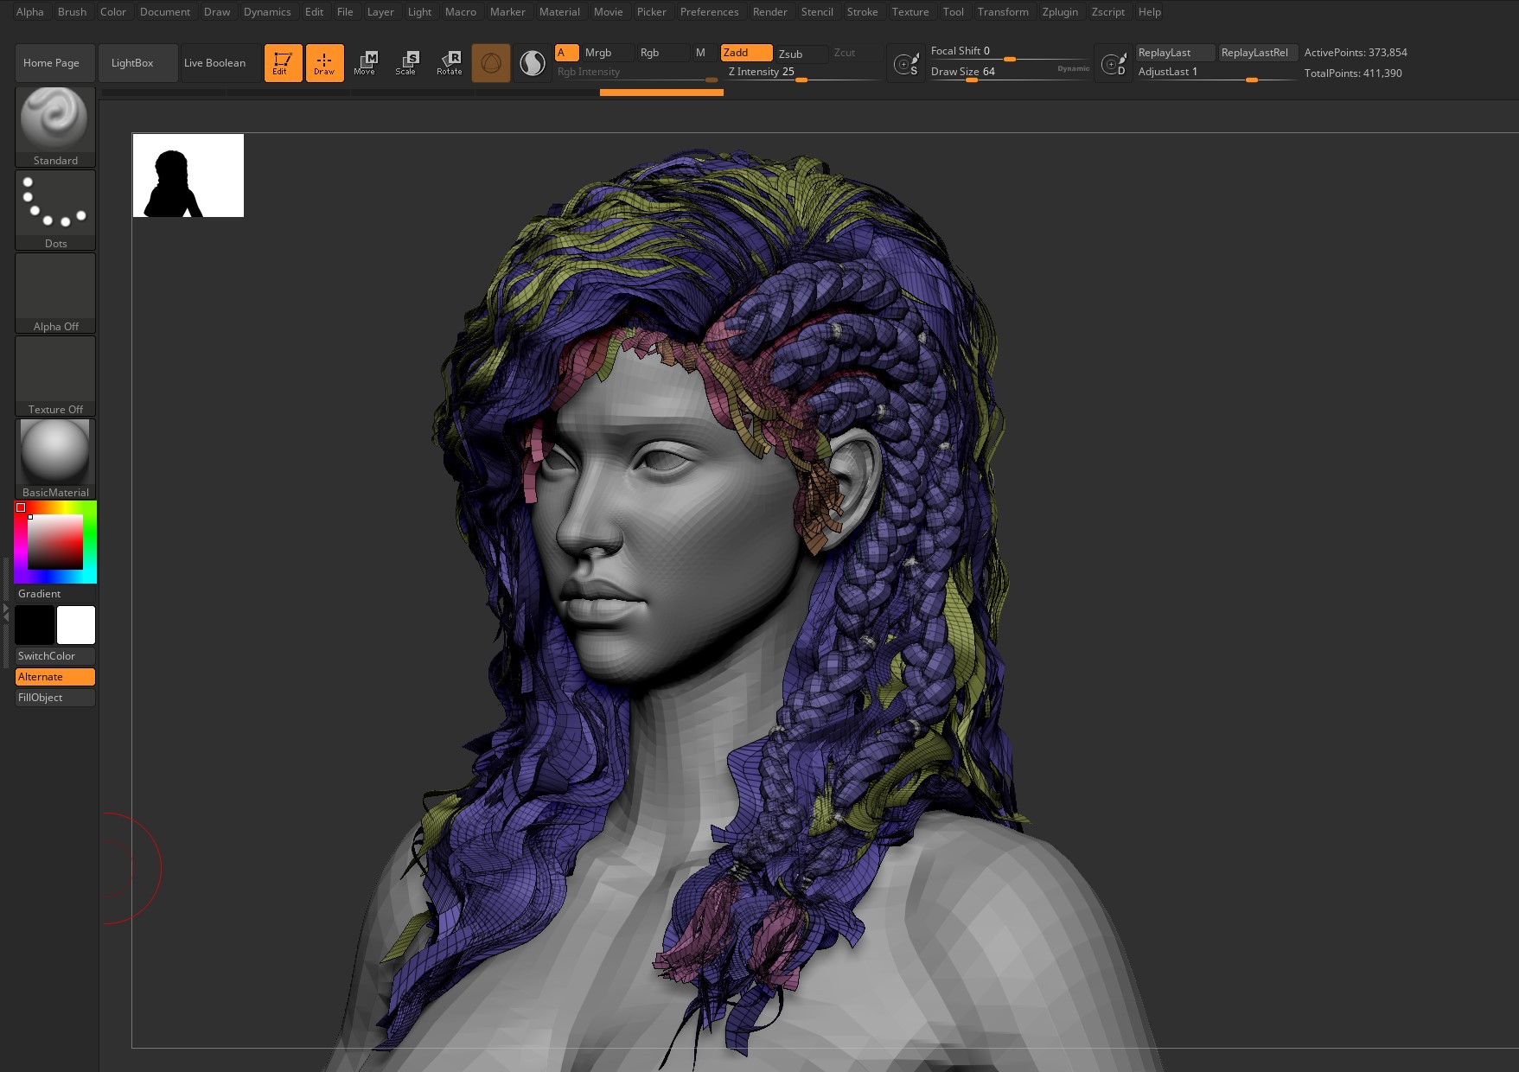Image resolution: width=1519 pixels, height=1072 pixels.
Task: Switch to the Scale tool
Action: point(406,63)
